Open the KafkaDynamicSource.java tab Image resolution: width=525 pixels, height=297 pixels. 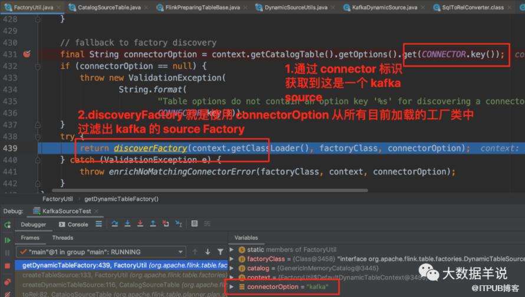[385, 7]
